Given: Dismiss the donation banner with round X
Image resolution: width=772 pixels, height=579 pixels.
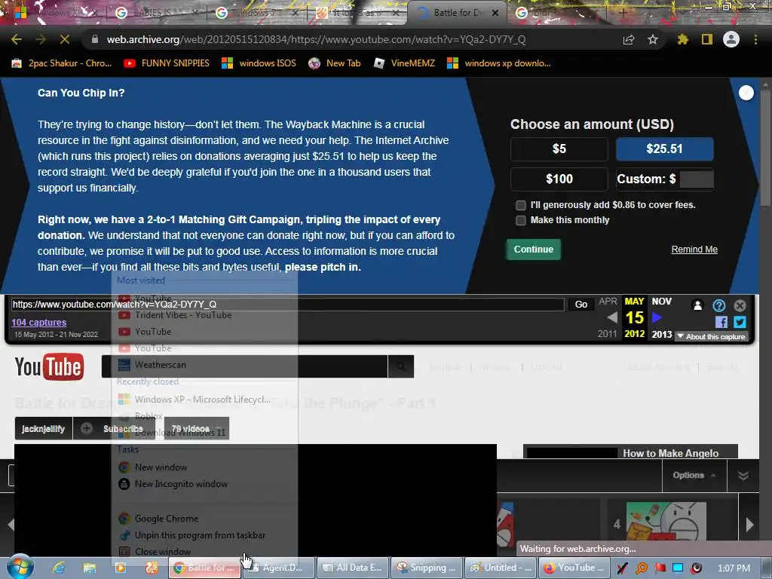Looking at the screenshot, I should pyautogui.click(x=746, y=93).
